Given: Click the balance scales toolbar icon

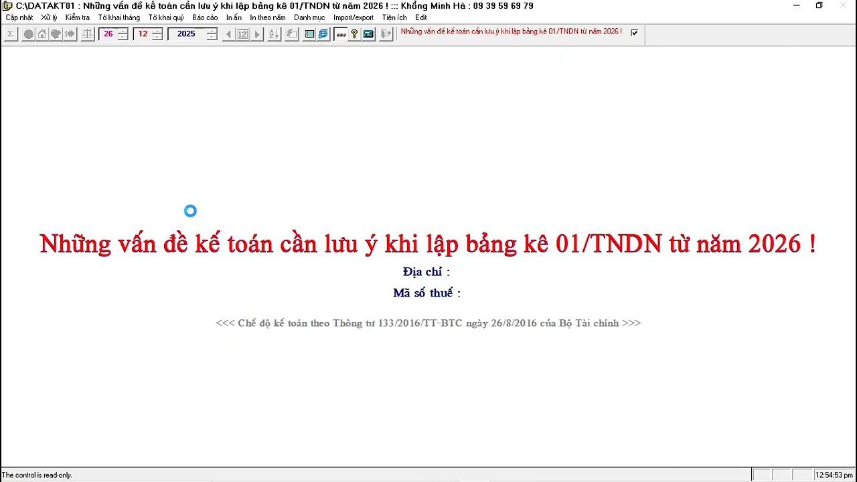Looking at the screenshot, I should pyautogui.click(x=88, y=33).
